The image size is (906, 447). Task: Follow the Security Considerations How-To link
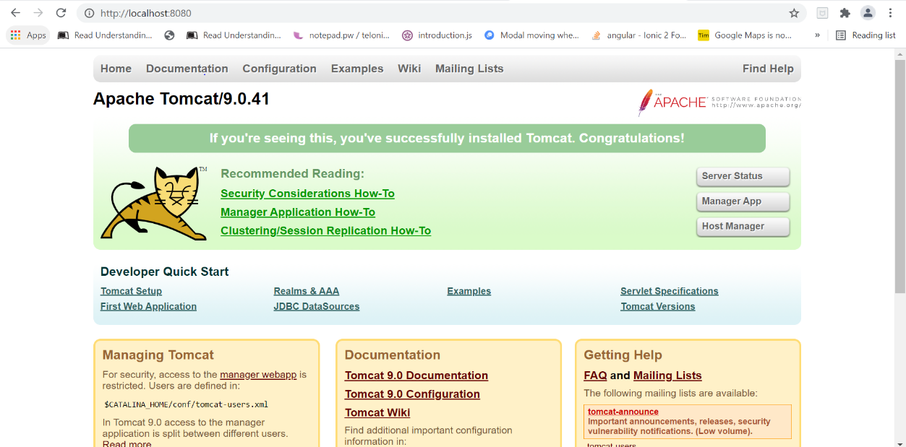coord(307,194)
